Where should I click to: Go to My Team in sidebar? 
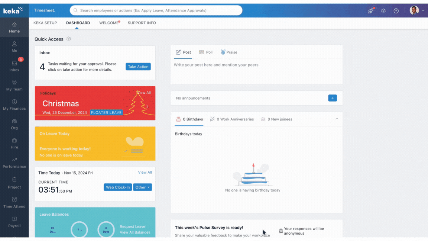pos(14,85)
